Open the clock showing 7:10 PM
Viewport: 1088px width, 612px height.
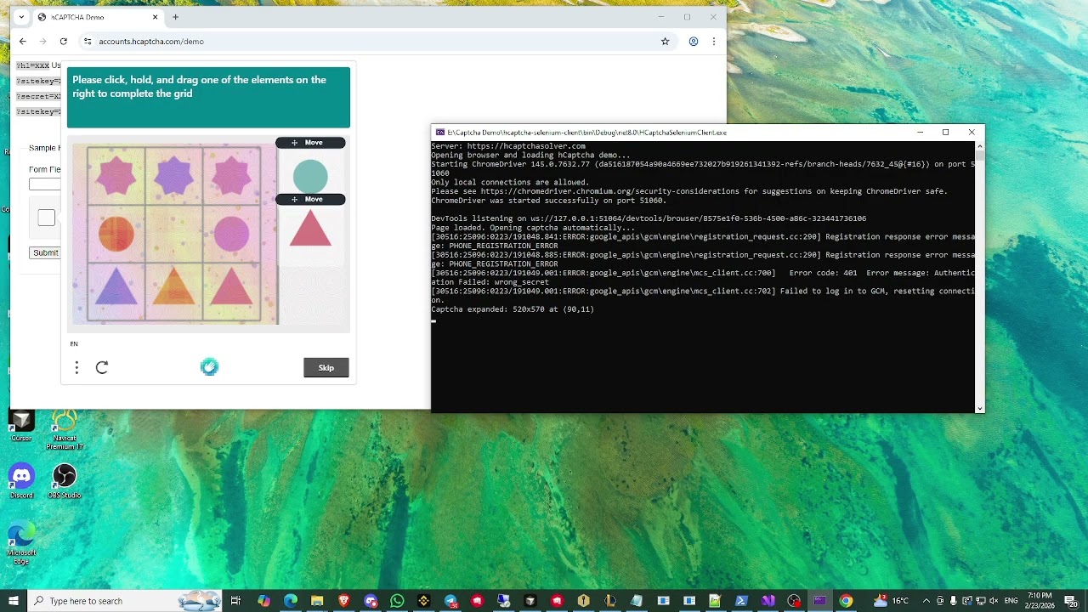pos(1040,601)
